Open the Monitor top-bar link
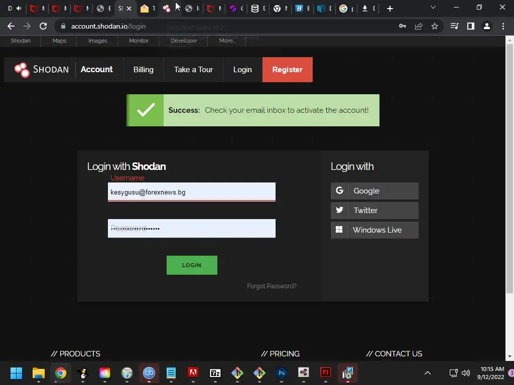514x385 pixels. click(139, 41)
